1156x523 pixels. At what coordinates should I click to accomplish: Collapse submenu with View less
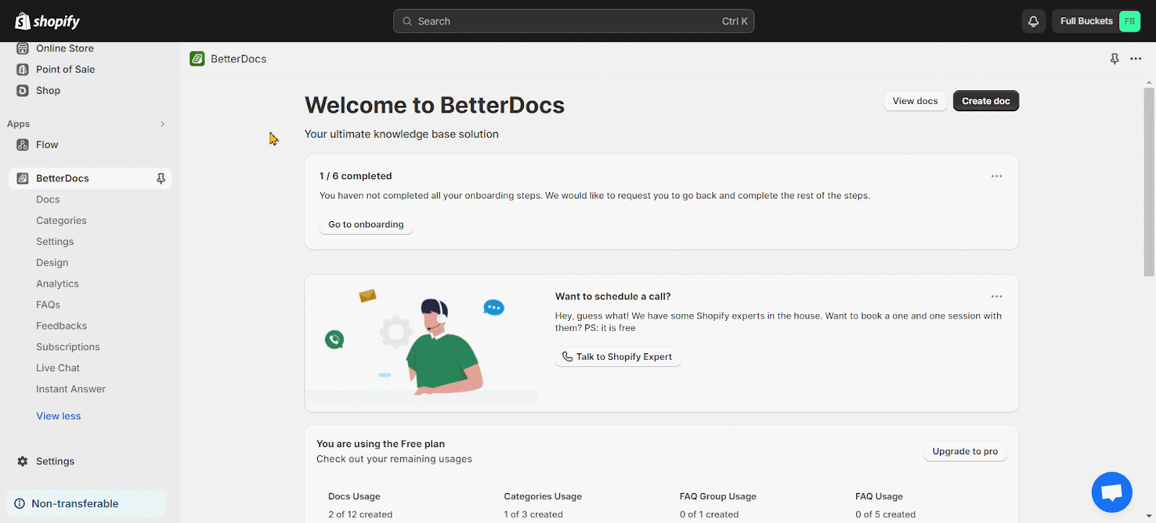[59, 416]
